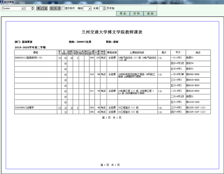This screenshot has height=174, width=224.
Task: Click the 高等数学B course cell
Action: [36, 58]
